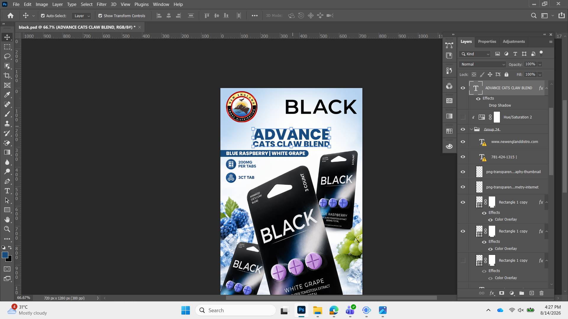Select the Crop tool
The width and height of the screenshot is (568, 319).
point(7,76)
